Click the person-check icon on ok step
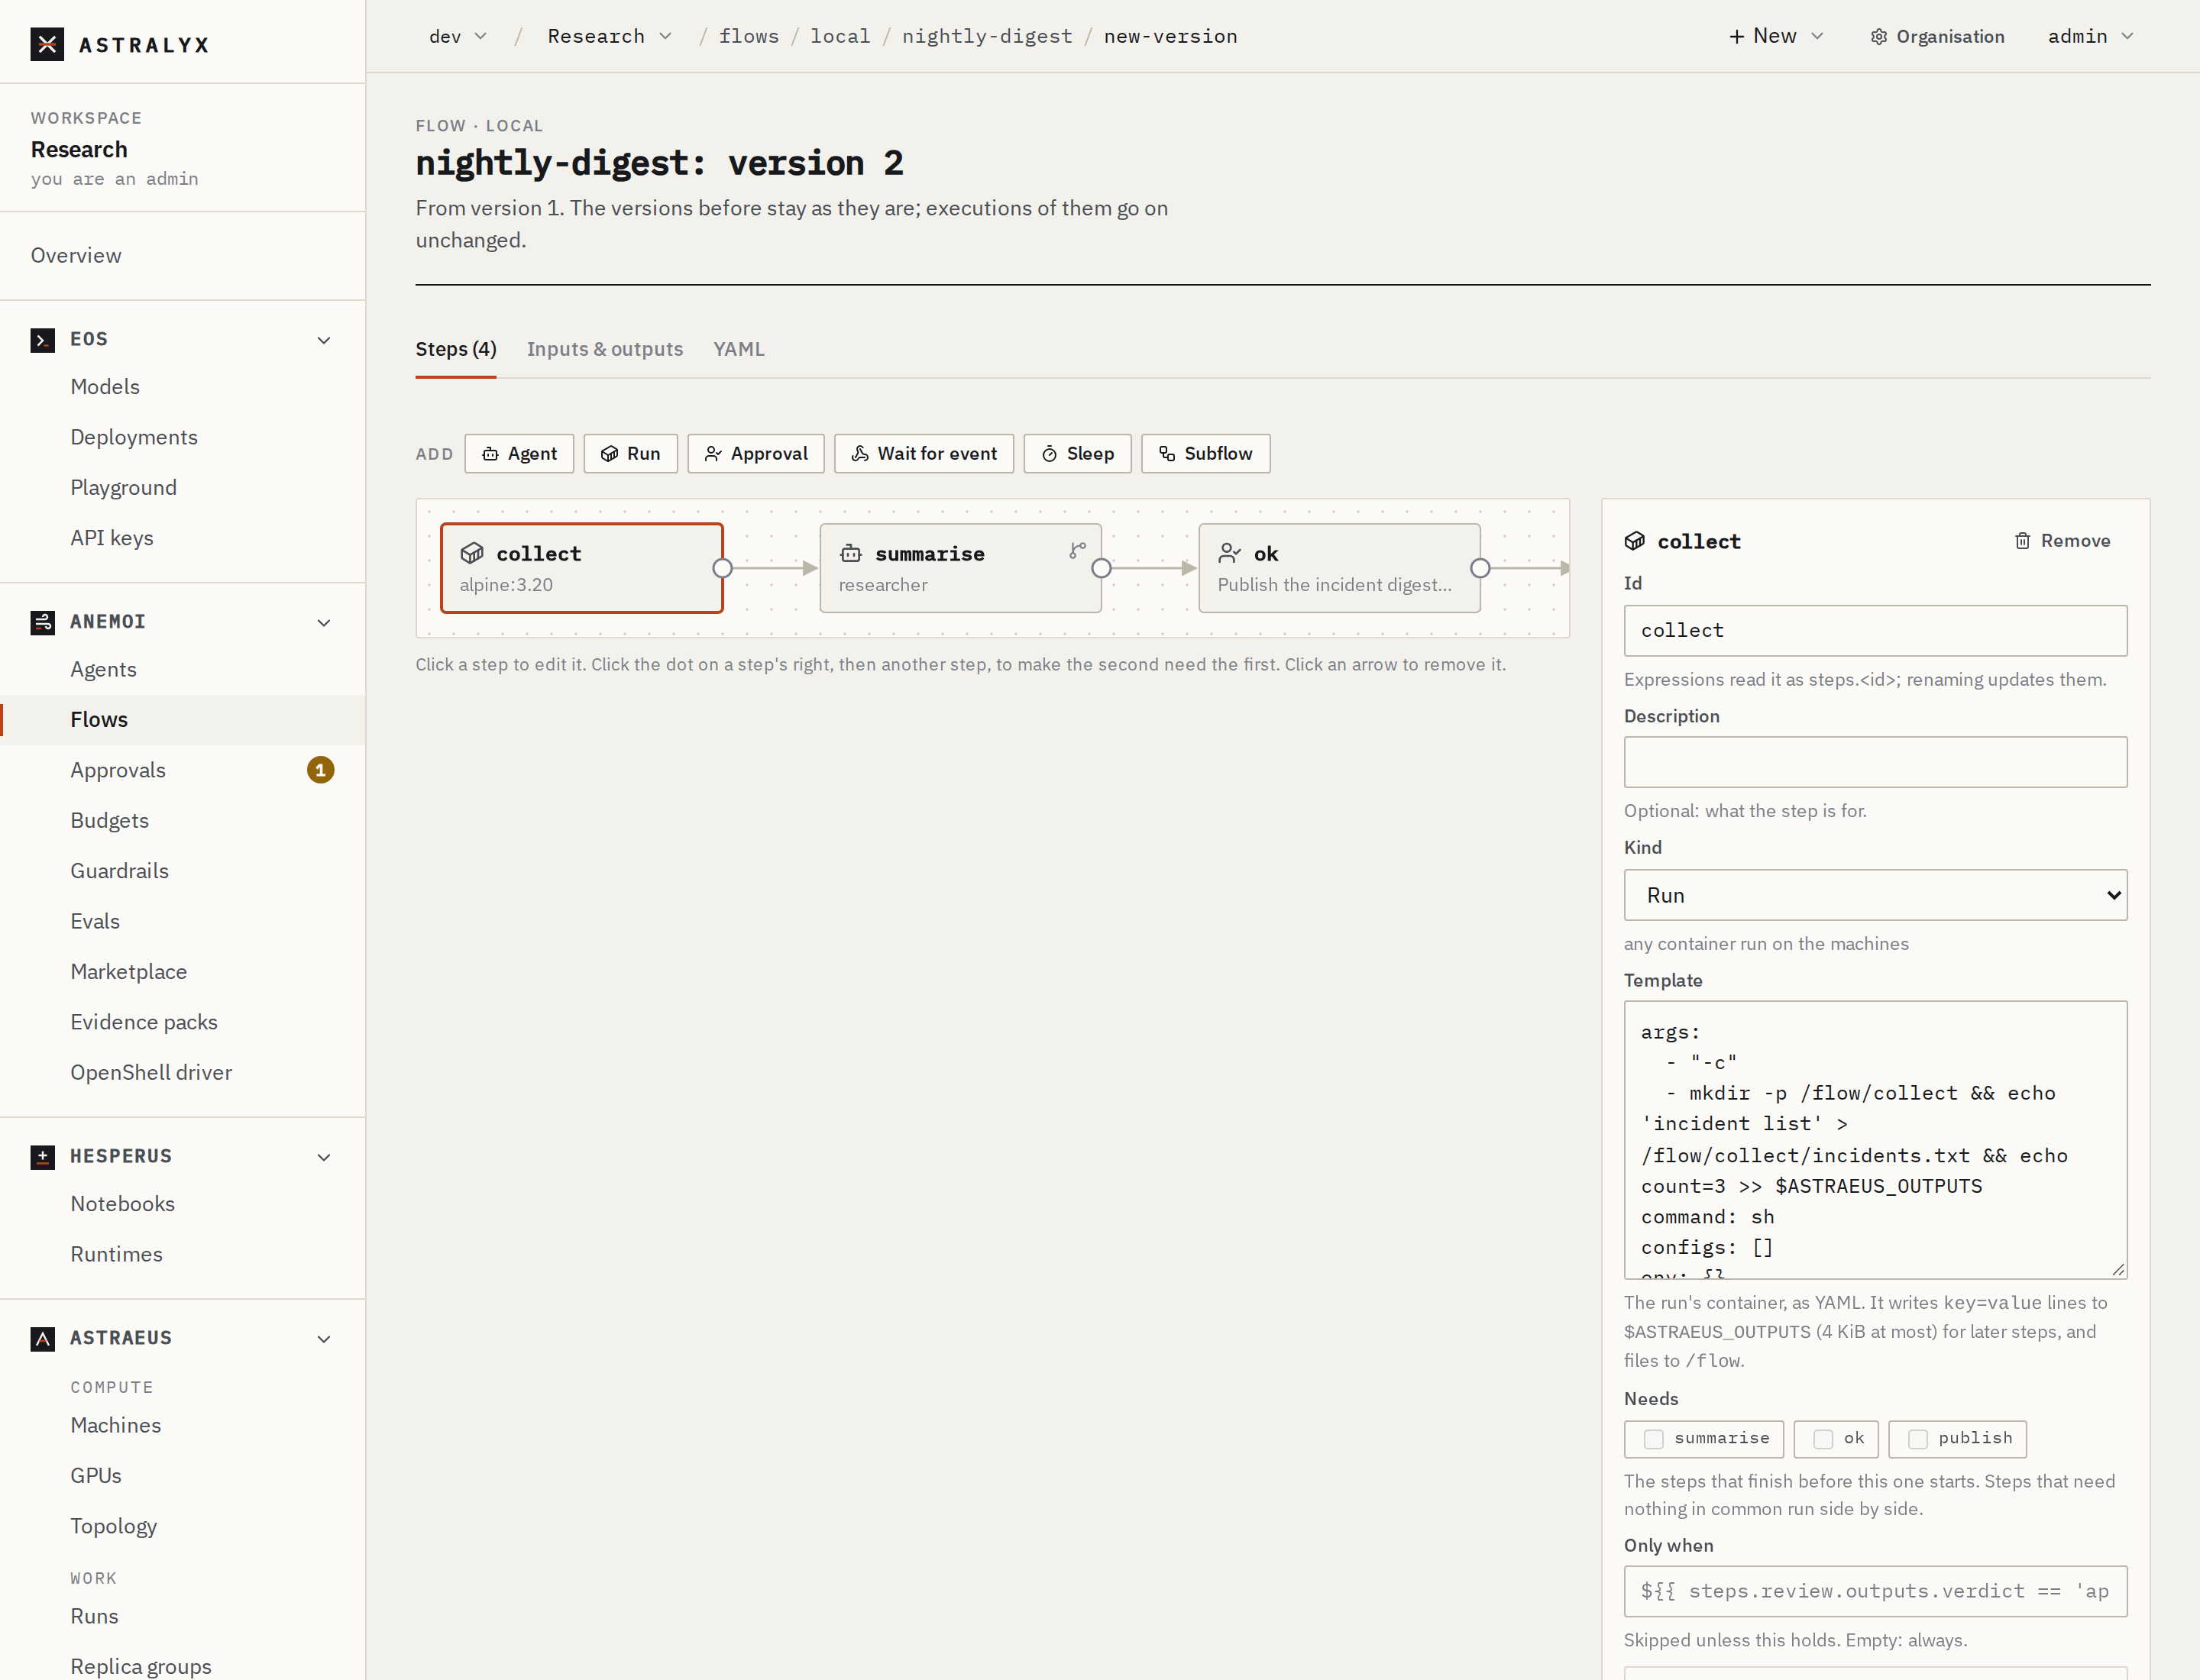Viewport: 2200px width, 1680px height. pyautogui.click(x=1230, y=553)
